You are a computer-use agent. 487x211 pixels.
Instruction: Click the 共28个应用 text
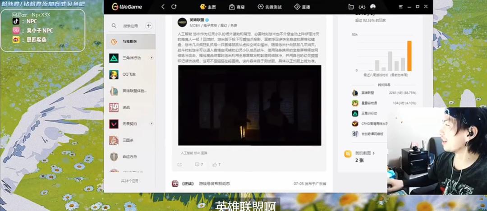point(129,181)
